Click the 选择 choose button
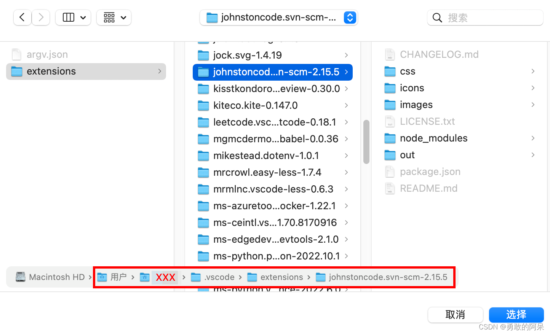 click(x=516, y=315)
